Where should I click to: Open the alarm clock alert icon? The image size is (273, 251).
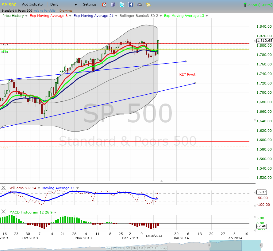104,5
